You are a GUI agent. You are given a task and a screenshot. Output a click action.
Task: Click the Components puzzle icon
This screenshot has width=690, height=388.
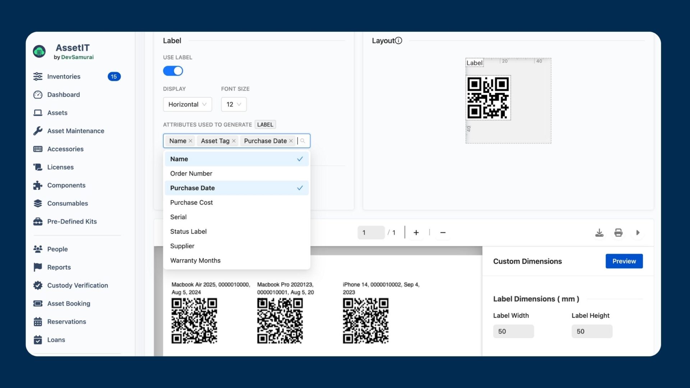point(38,185)
